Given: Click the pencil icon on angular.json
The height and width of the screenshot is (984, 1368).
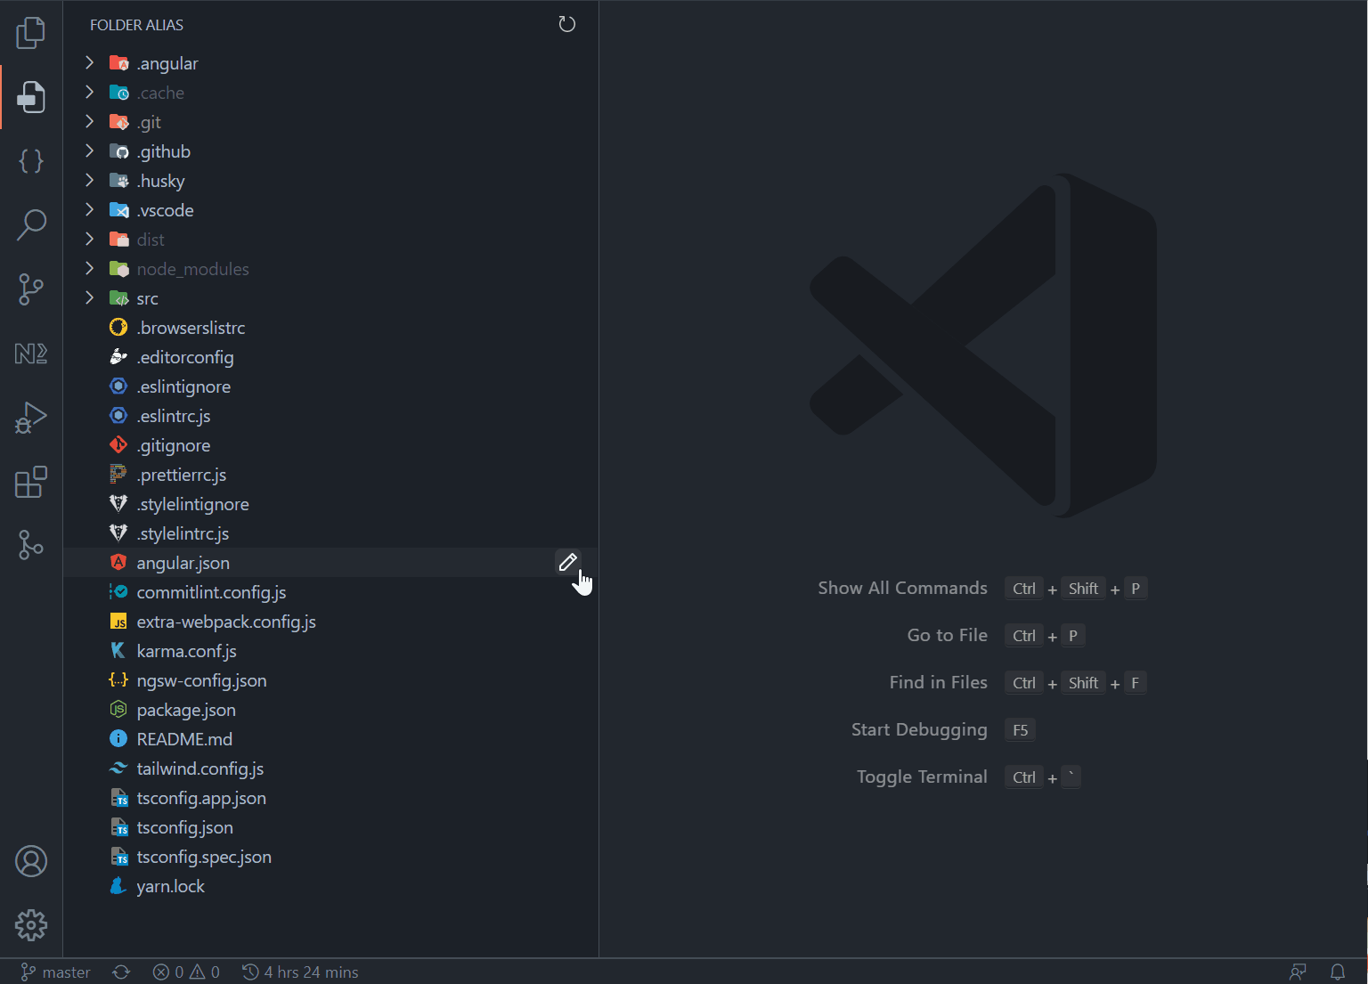Looking at the screenshot, I should (567, 562).
